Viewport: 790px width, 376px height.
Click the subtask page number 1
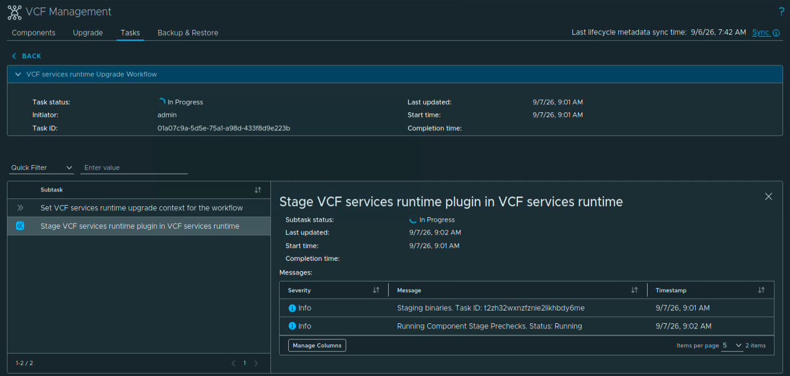click(x=245, y=363)
